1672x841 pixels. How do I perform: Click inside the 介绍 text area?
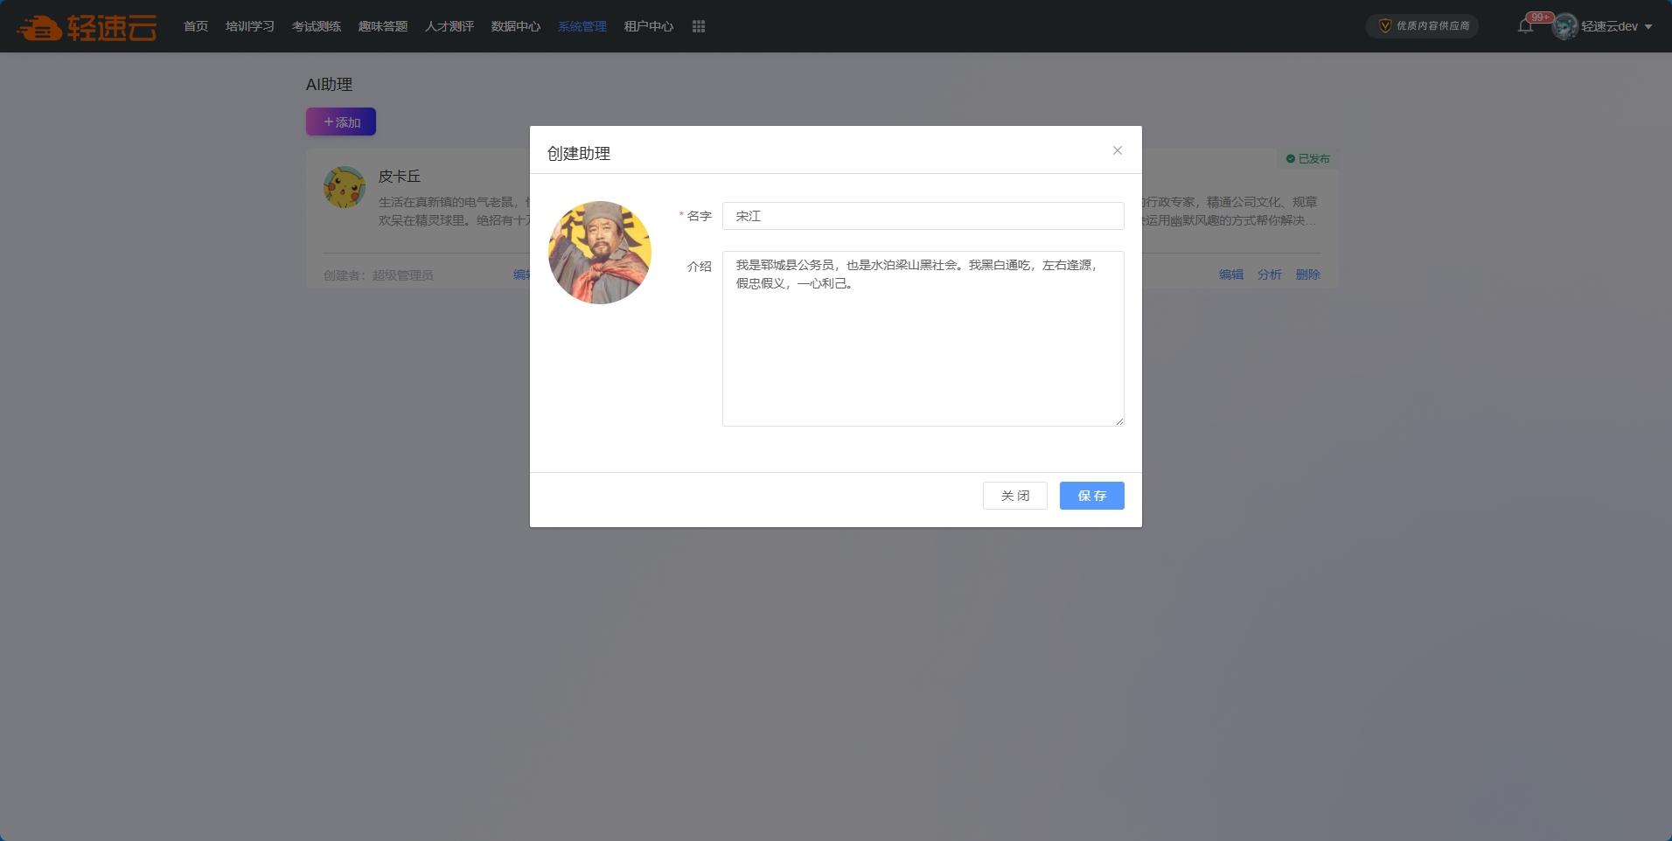[x=923, y=350]
